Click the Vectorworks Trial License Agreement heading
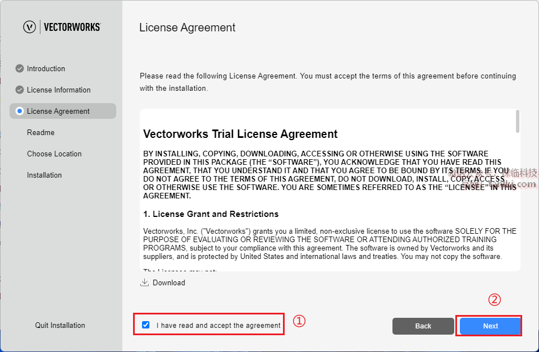Screen dimensions: 539x352 (241, 134)
